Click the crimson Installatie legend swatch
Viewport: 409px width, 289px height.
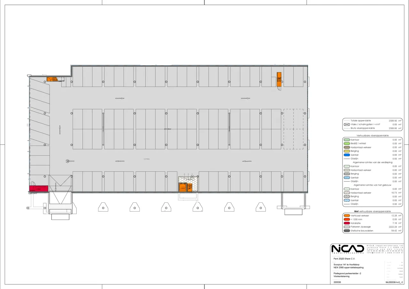347,223
